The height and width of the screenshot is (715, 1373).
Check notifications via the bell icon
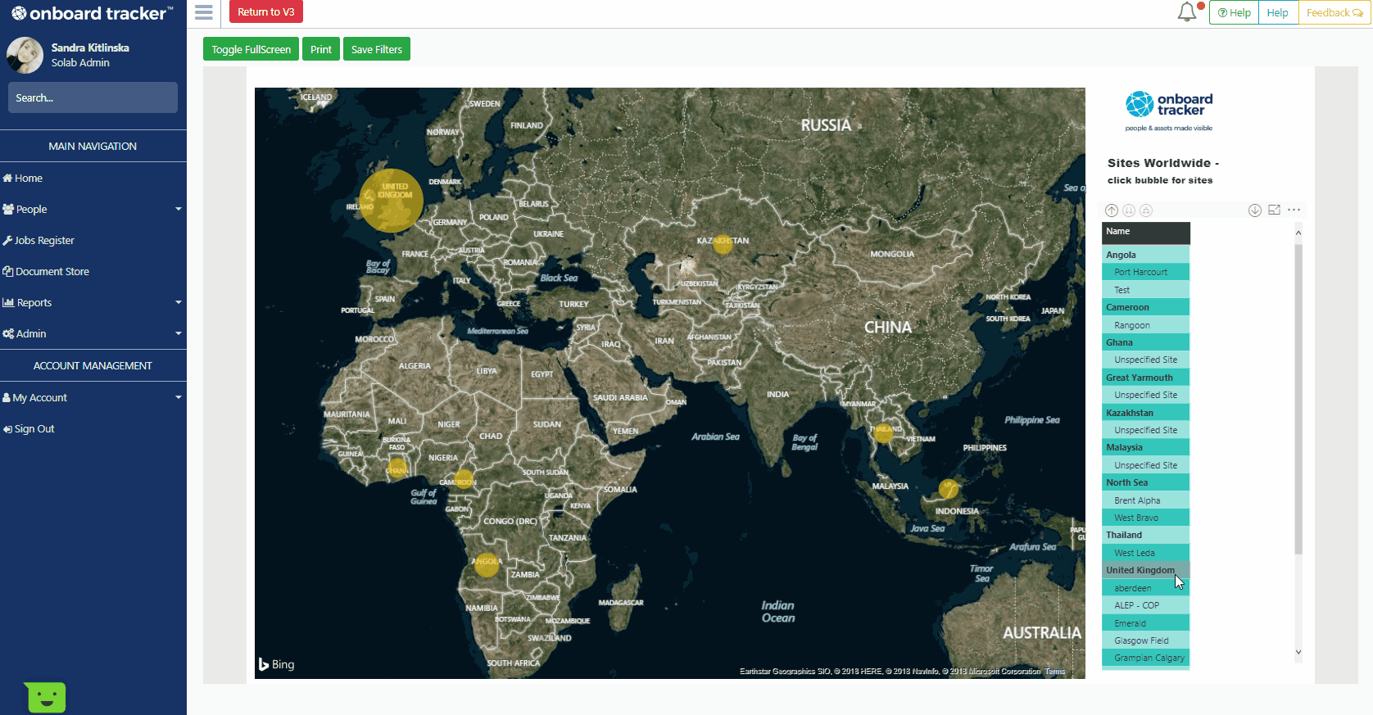(x=1187, y=12)
